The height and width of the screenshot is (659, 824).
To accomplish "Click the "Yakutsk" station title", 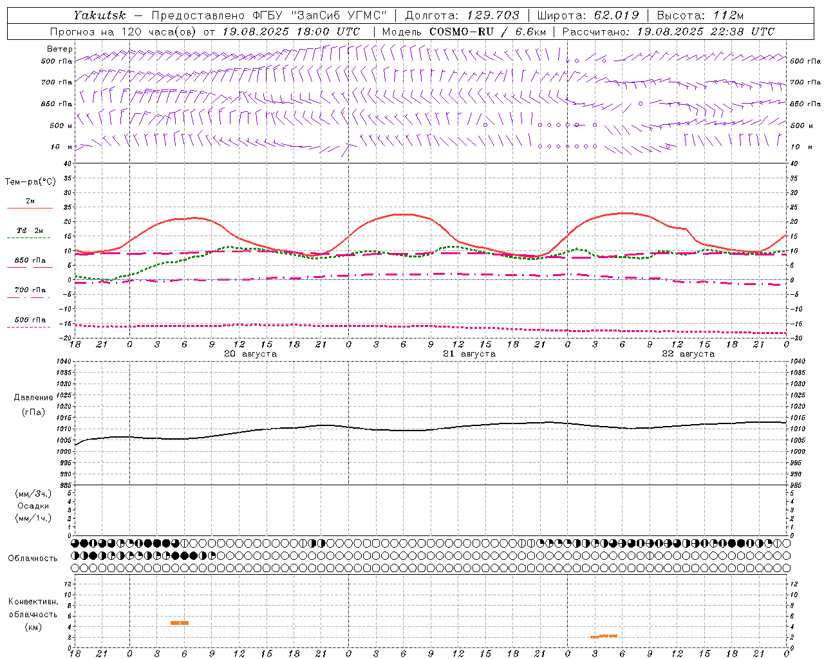I will [x=99, y=15].
